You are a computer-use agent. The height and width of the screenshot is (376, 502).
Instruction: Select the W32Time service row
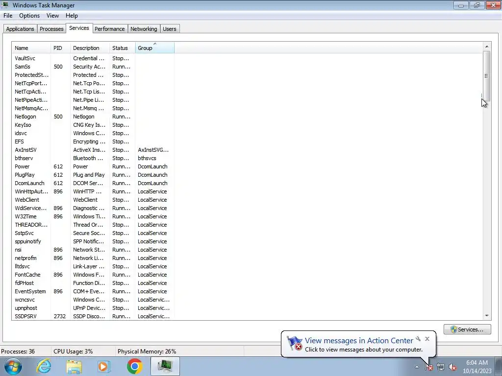point(93,216)
